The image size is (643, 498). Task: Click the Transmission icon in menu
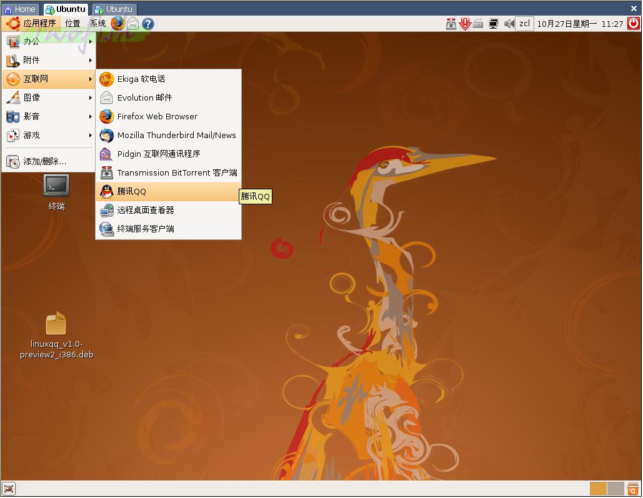click(x=107, y=172)
